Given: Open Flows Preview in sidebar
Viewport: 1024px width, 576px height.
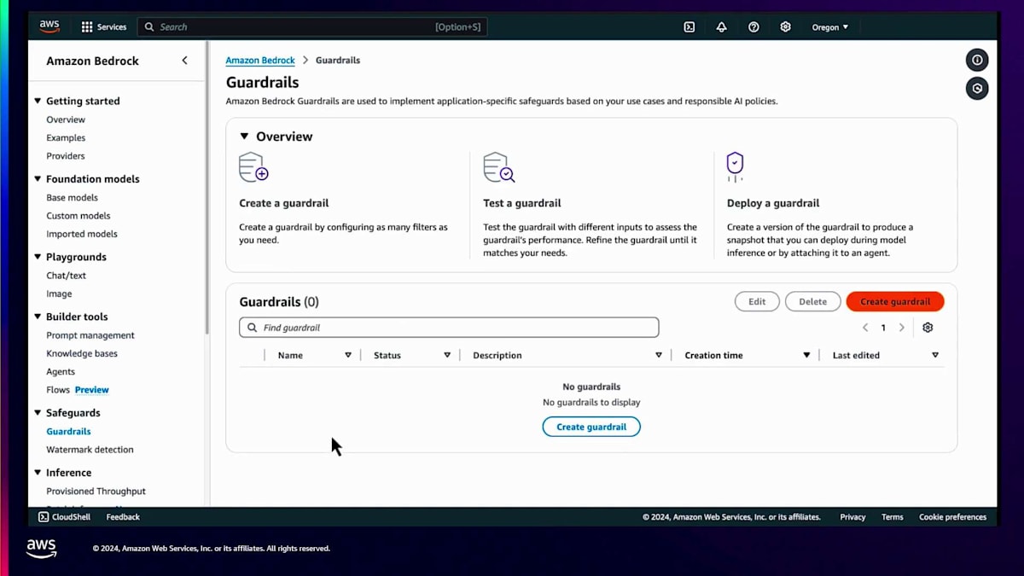Looking at the screenshot, I should (78, 390).
